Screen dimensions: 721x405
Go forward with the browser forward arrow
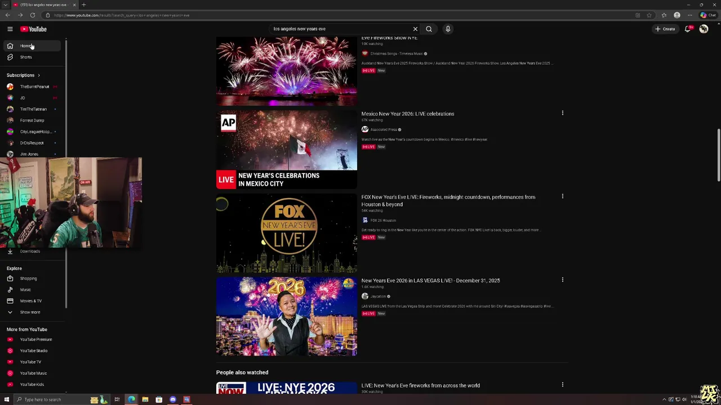click(20, 15)
